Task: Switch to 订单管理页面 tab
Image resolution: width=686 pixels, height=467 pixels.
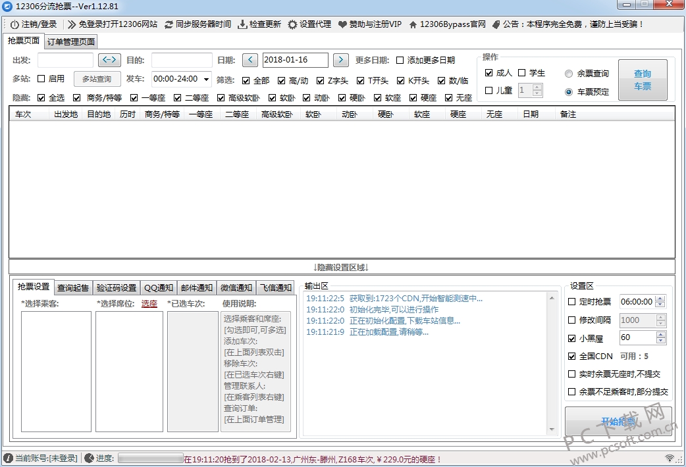Action: tap(71, 42)
